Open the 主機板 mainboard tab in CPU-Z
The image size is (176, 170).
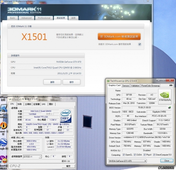click(28, 104)
